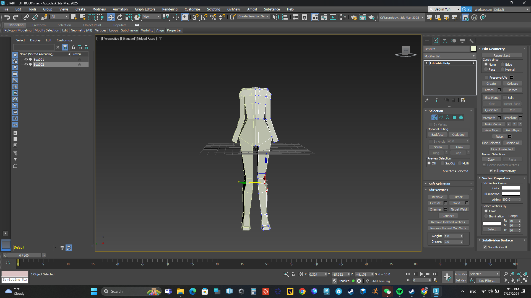531x298 pixels.
Task: Switch to Polygon sub-object selection level
Action: pyautogui.click(x=454, y=118)
